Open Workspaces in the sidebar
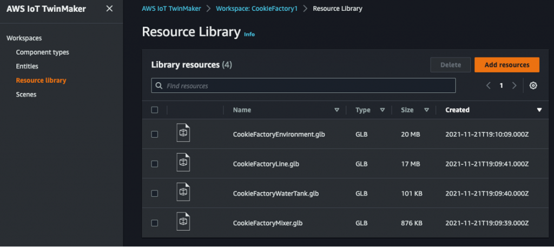Viewport: 554px width, 247px height. pos(24,38)
